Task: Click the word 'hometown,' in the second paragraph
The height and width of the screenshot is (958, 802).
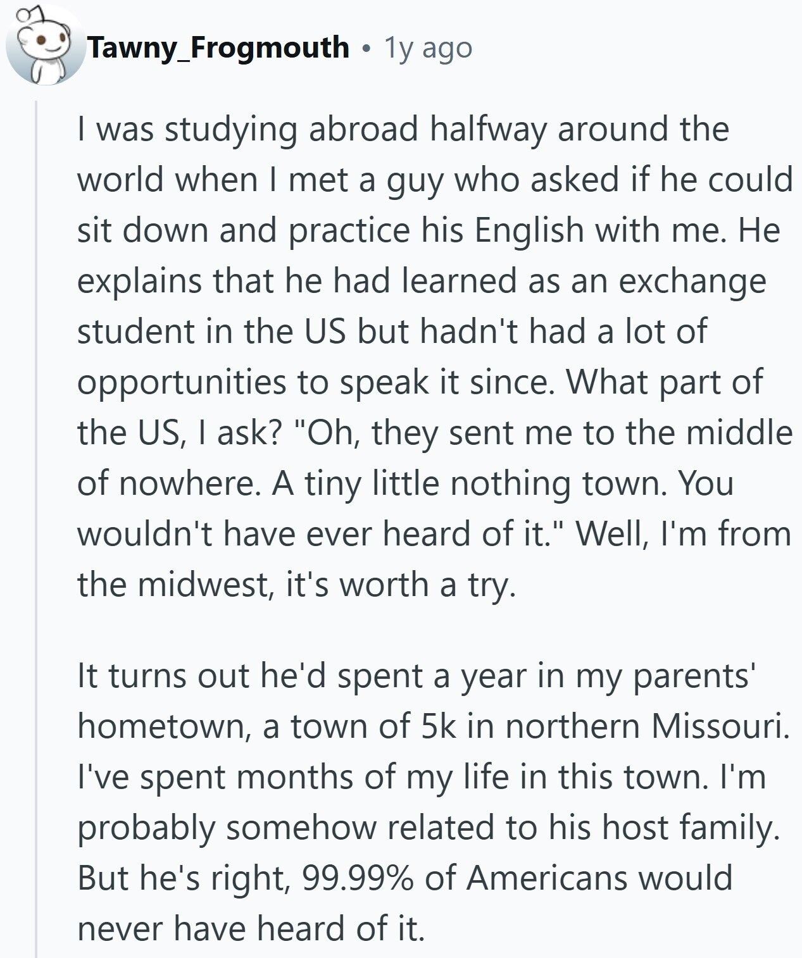Action: click(165, 728)
